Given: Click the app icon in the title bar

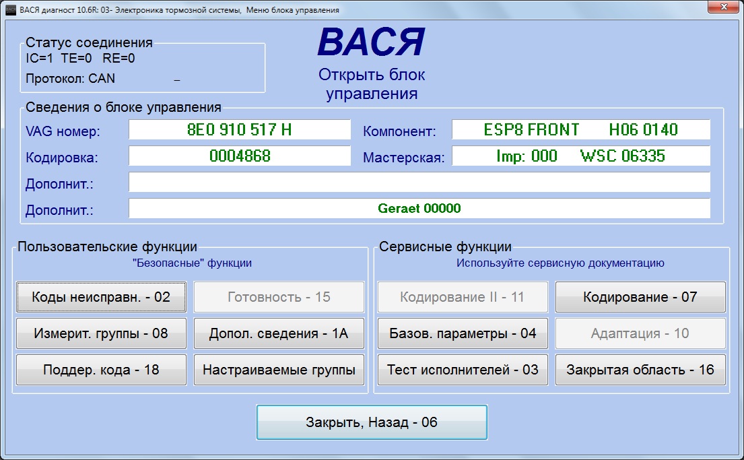Looking at the screenshot, I should pyautogui.click(x=11, y=10).
